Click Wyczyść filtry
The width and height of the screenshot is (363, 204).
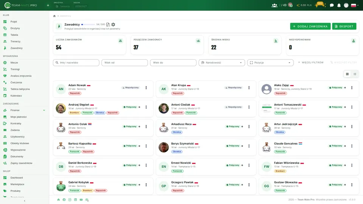(344, 62)
